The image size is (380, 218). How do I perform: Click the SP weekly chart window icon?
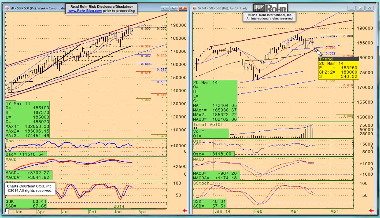pos(7,8)
